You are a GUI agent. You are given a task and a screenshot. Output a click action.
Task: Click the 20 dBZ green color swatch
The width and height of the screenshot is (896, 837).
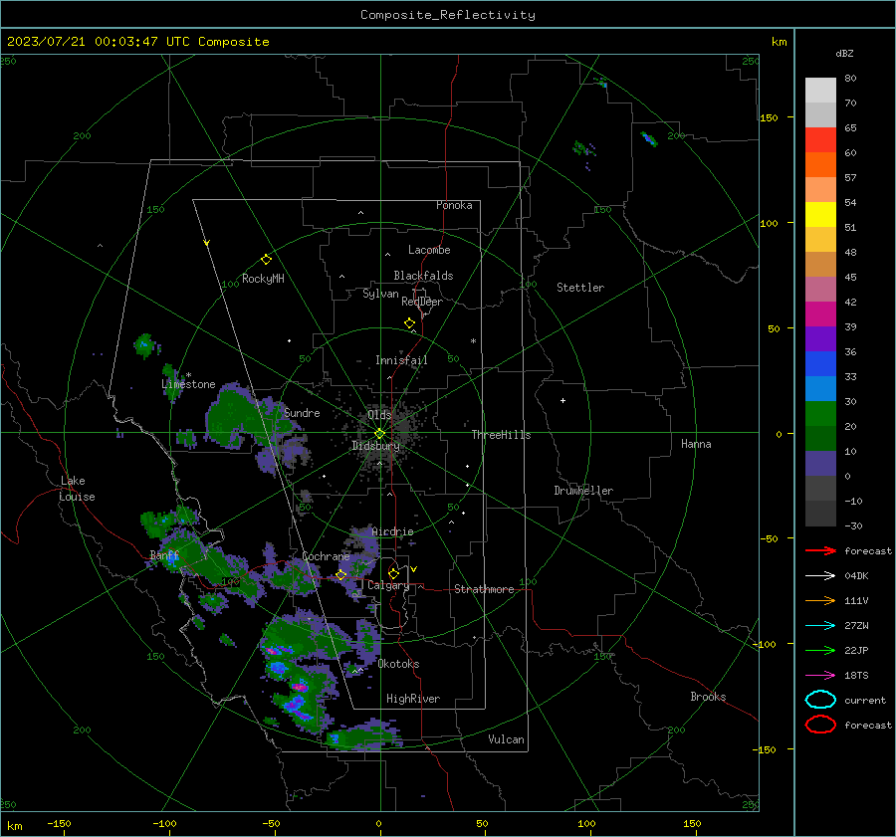tap(820, 413)
